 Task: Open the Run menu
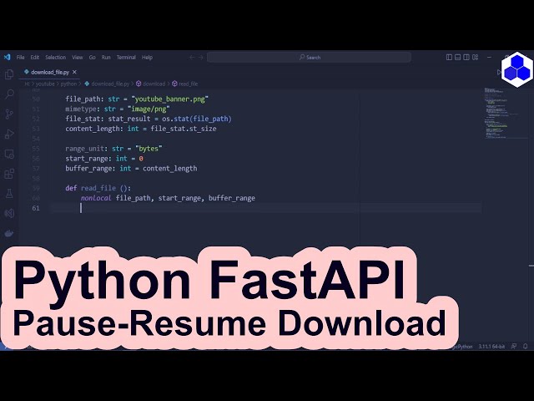tap(106, 58)
